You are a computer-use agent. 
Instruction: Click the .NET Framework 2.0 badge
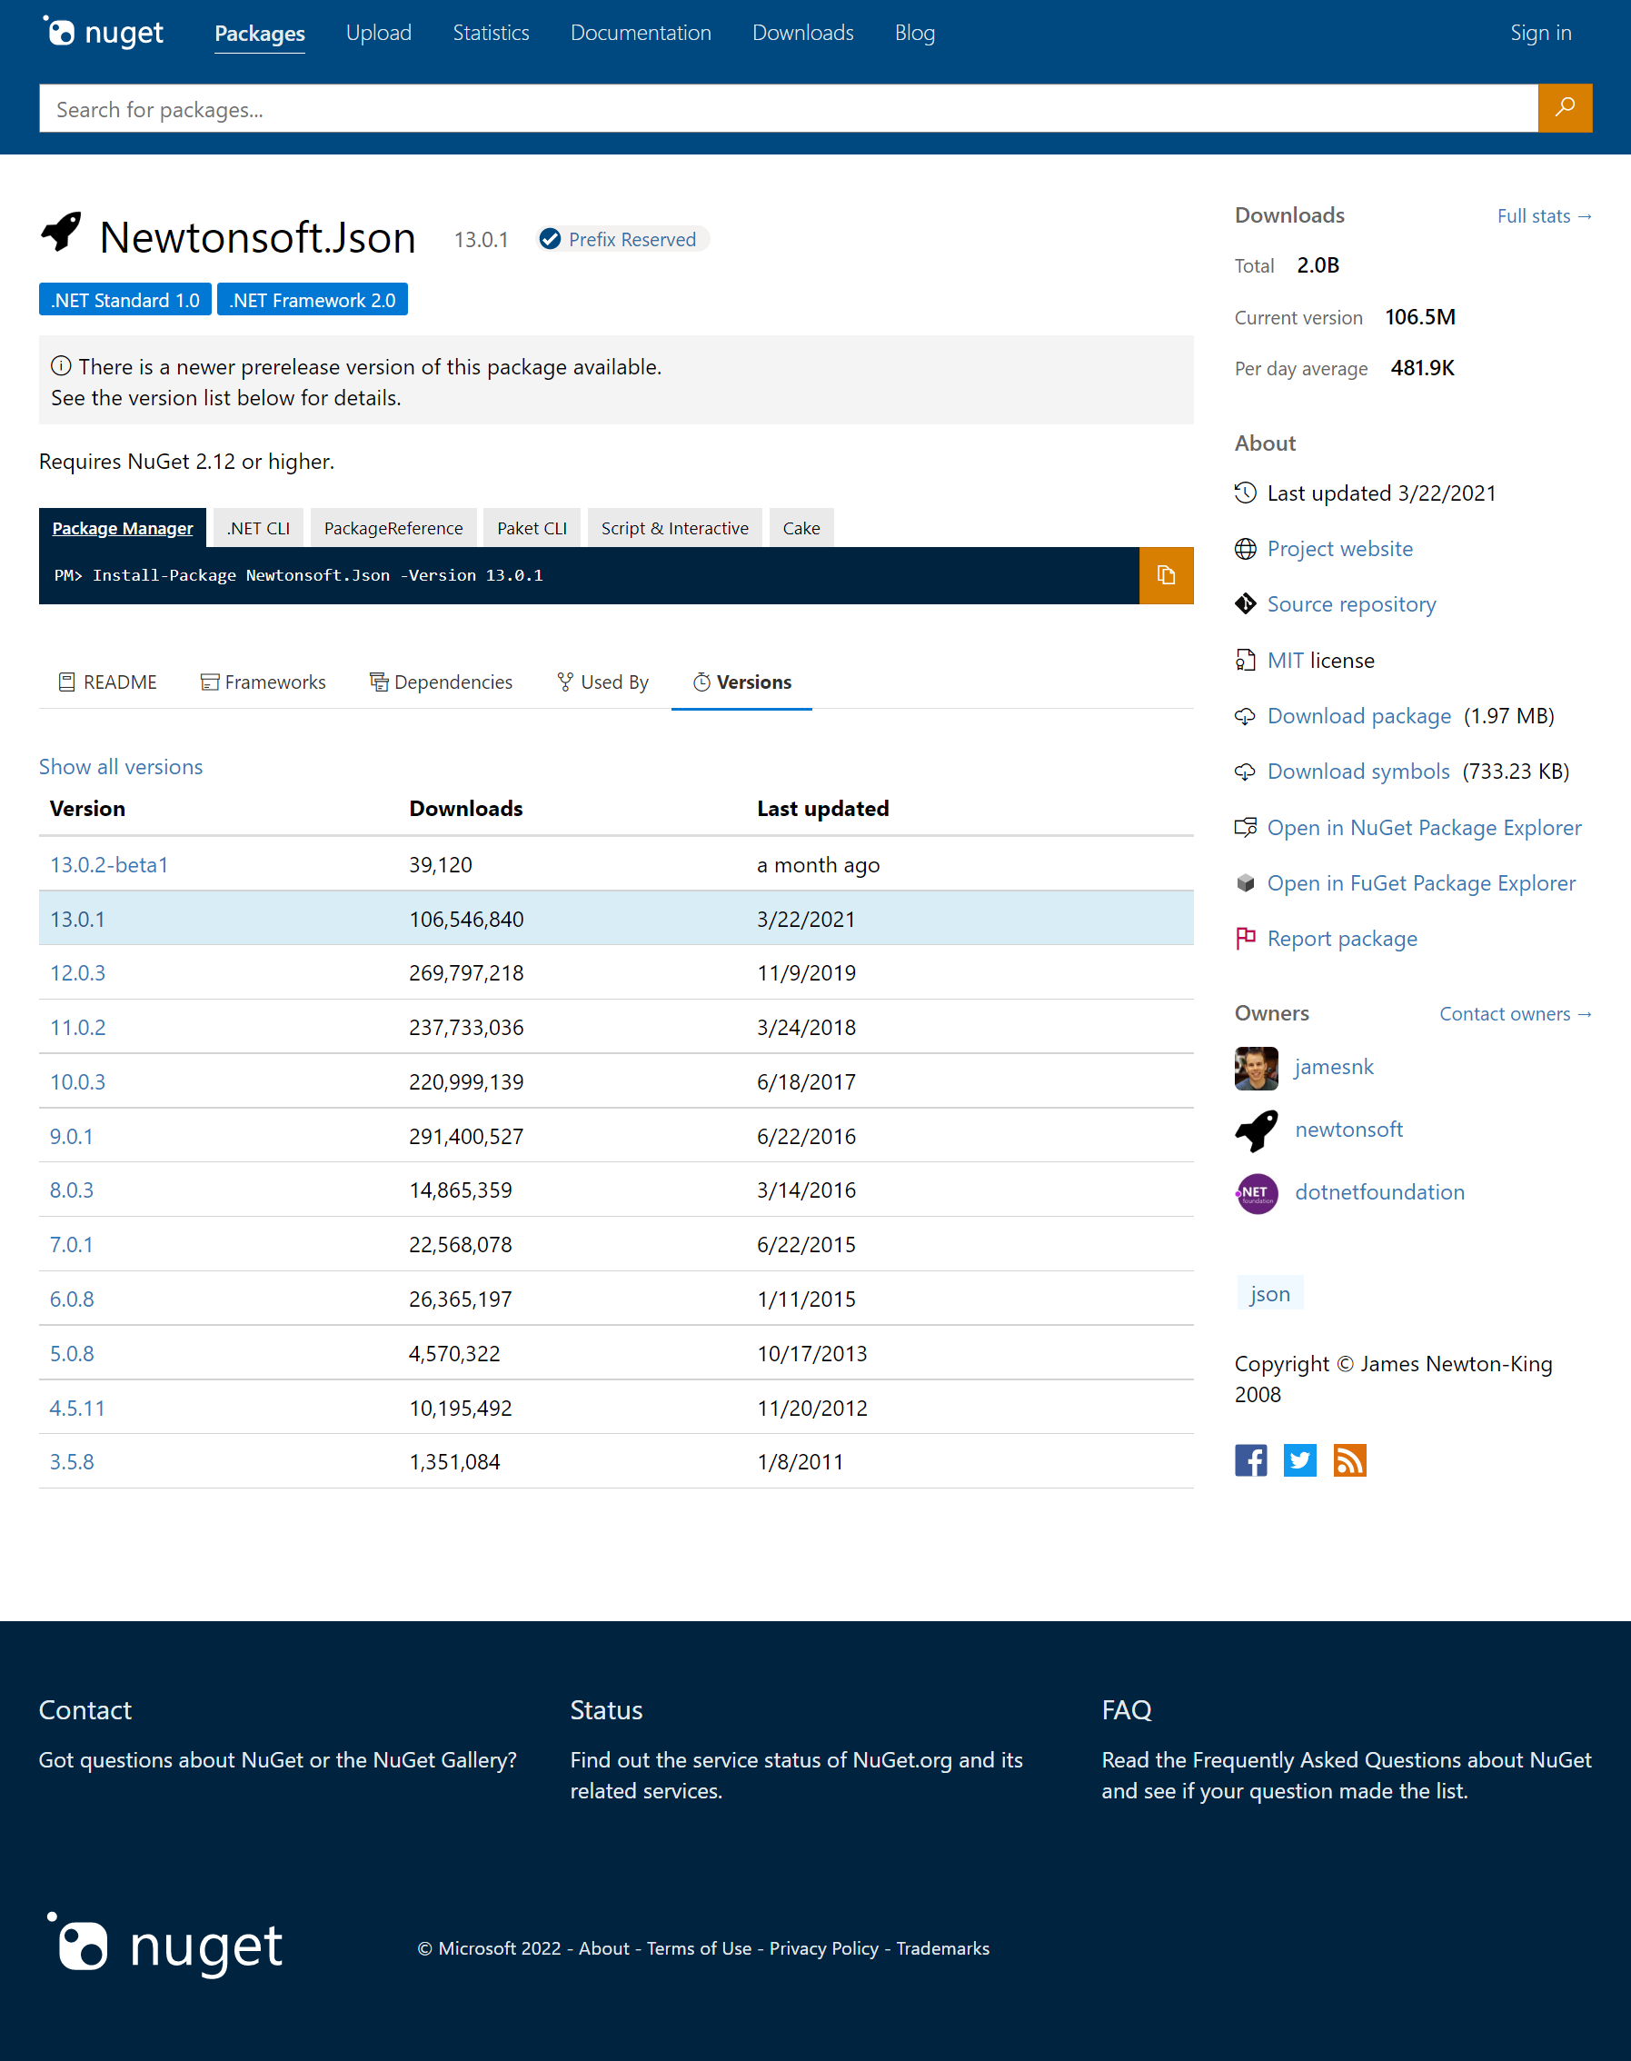[313, 299]
